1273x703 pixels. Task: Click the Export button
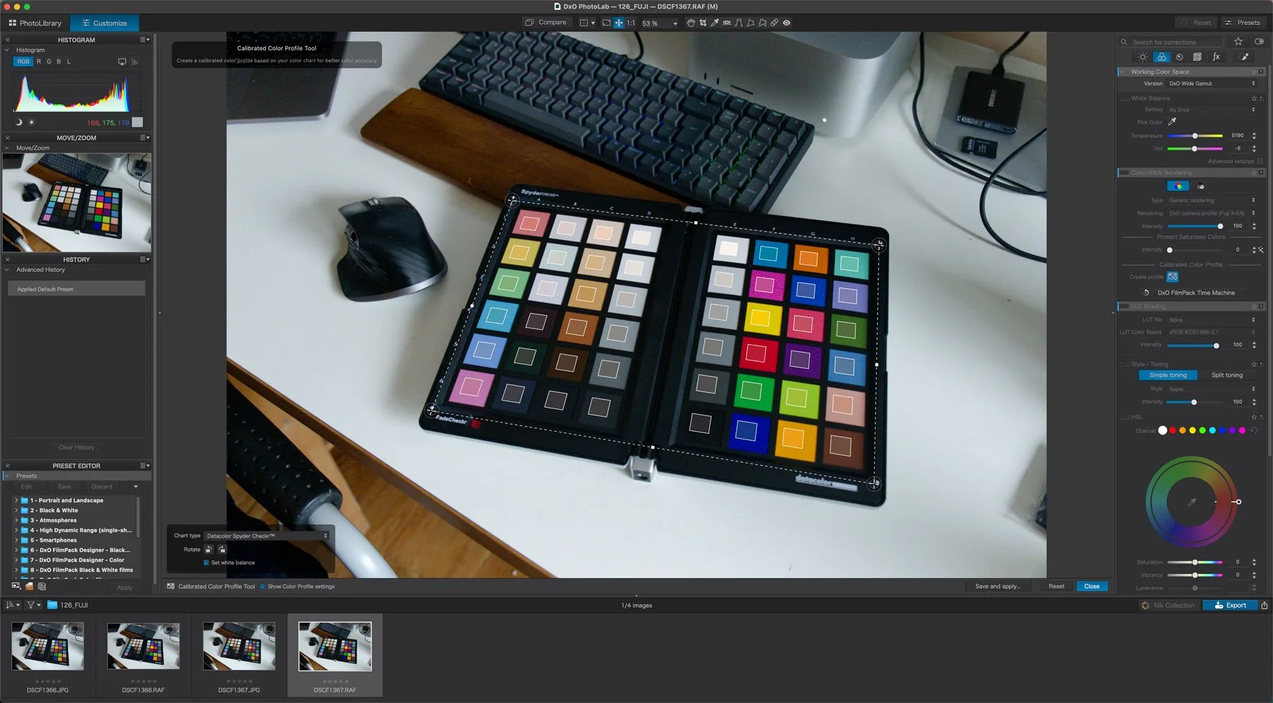click(x=1230, y=605)
